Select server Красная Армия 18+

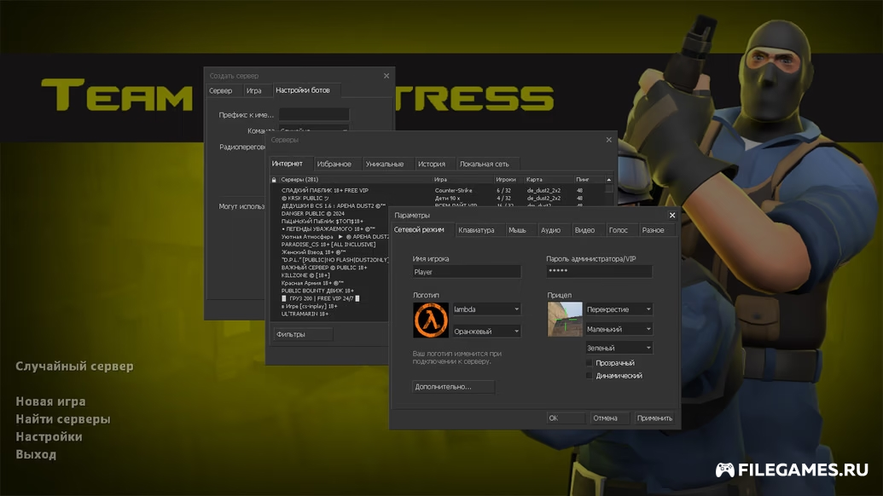tap(312, 284)
